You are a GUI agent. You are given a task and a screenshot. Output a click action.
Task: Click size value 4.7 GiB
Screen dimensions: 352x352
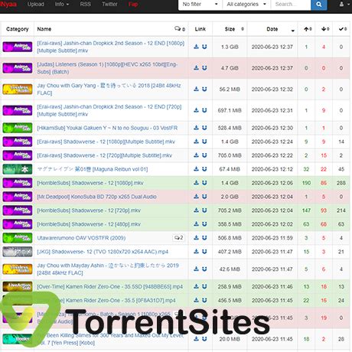(x=230, y=68)
